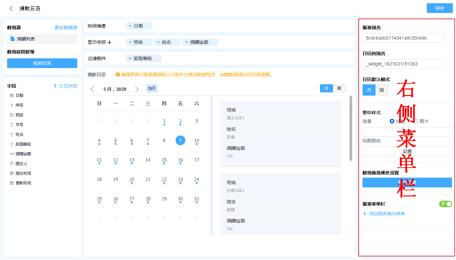Click the 更改数据源 link
This screenshot has height=260, width=456.
coord(66,28)
